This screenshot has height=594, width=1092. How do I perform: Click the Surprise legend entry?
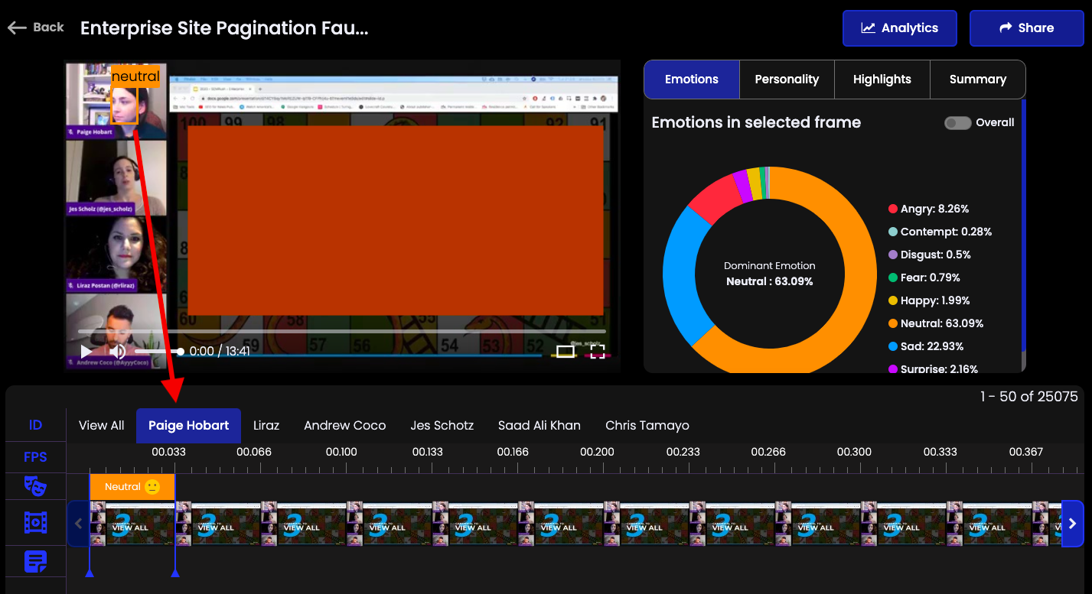pos(933,368)
